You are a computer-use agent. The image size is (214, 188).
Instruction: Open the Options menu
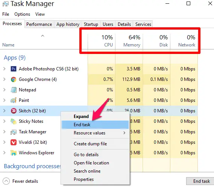[x=22, y=14]
